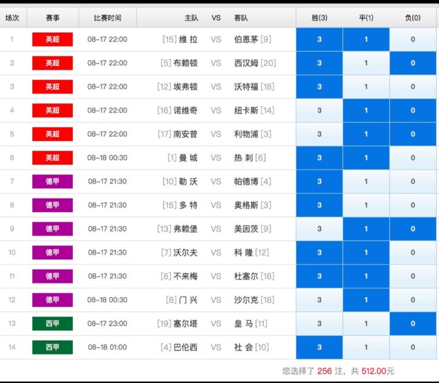Click the 英超 badge for 维拉 vs 伯恩茅
439x383 pixels.
(52, 39)
